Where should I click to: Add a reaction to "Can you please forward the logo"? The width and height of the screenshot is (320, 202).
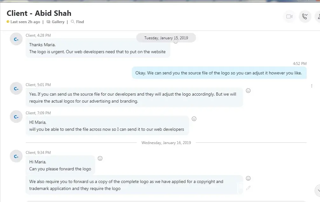pyautogui.click(x=100, y=158)
